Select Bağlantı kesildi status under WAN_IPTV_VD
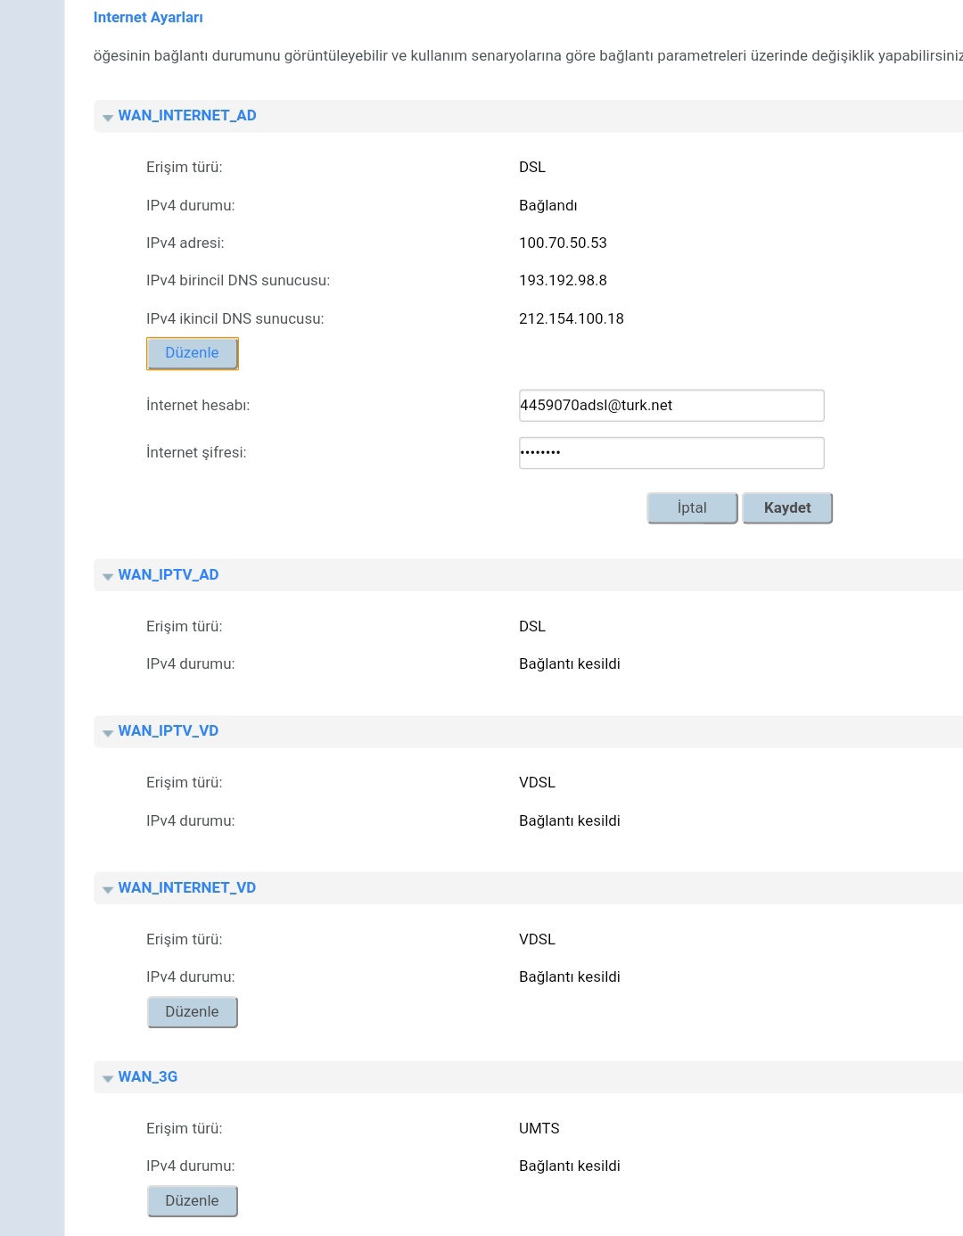 coord(570,820)
